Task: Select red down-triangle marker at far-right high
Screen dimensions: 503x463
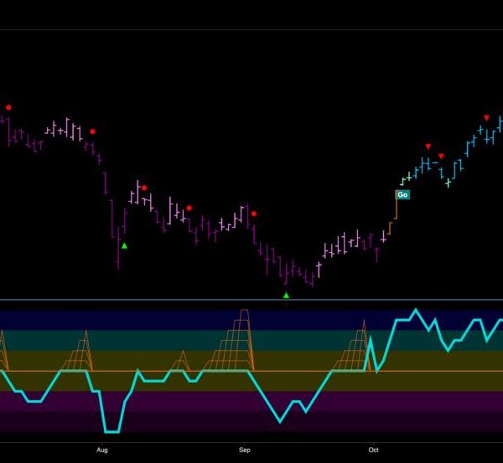Action: [486, 118]
